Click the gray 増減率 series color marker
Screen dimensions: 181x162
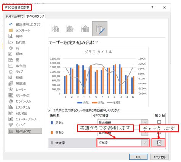coord(52,143)
